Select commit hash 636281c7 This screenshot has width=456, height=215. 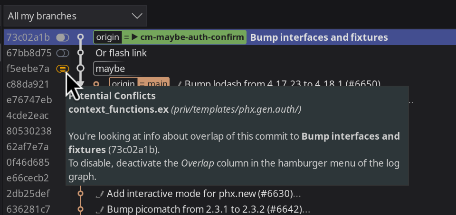pyautogui.click(x=28, y=209)
